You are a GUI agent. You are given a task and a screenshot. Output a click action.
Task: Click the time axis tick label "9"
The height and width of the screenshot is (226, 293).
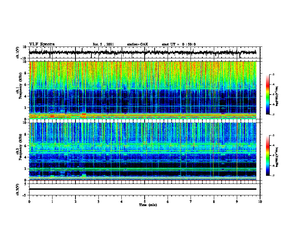click(237, 202)
